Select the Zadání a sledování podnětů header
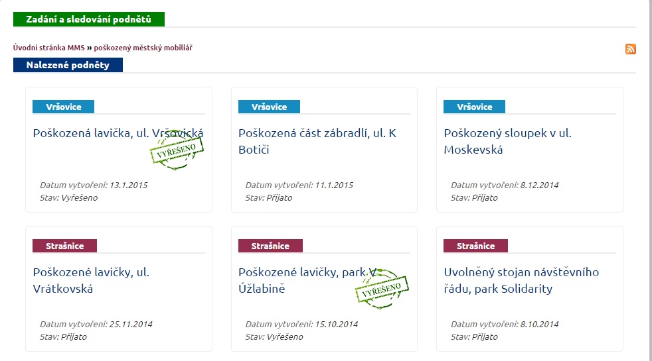The height and width of the screenshot is (361, 652). click(88, 19)
